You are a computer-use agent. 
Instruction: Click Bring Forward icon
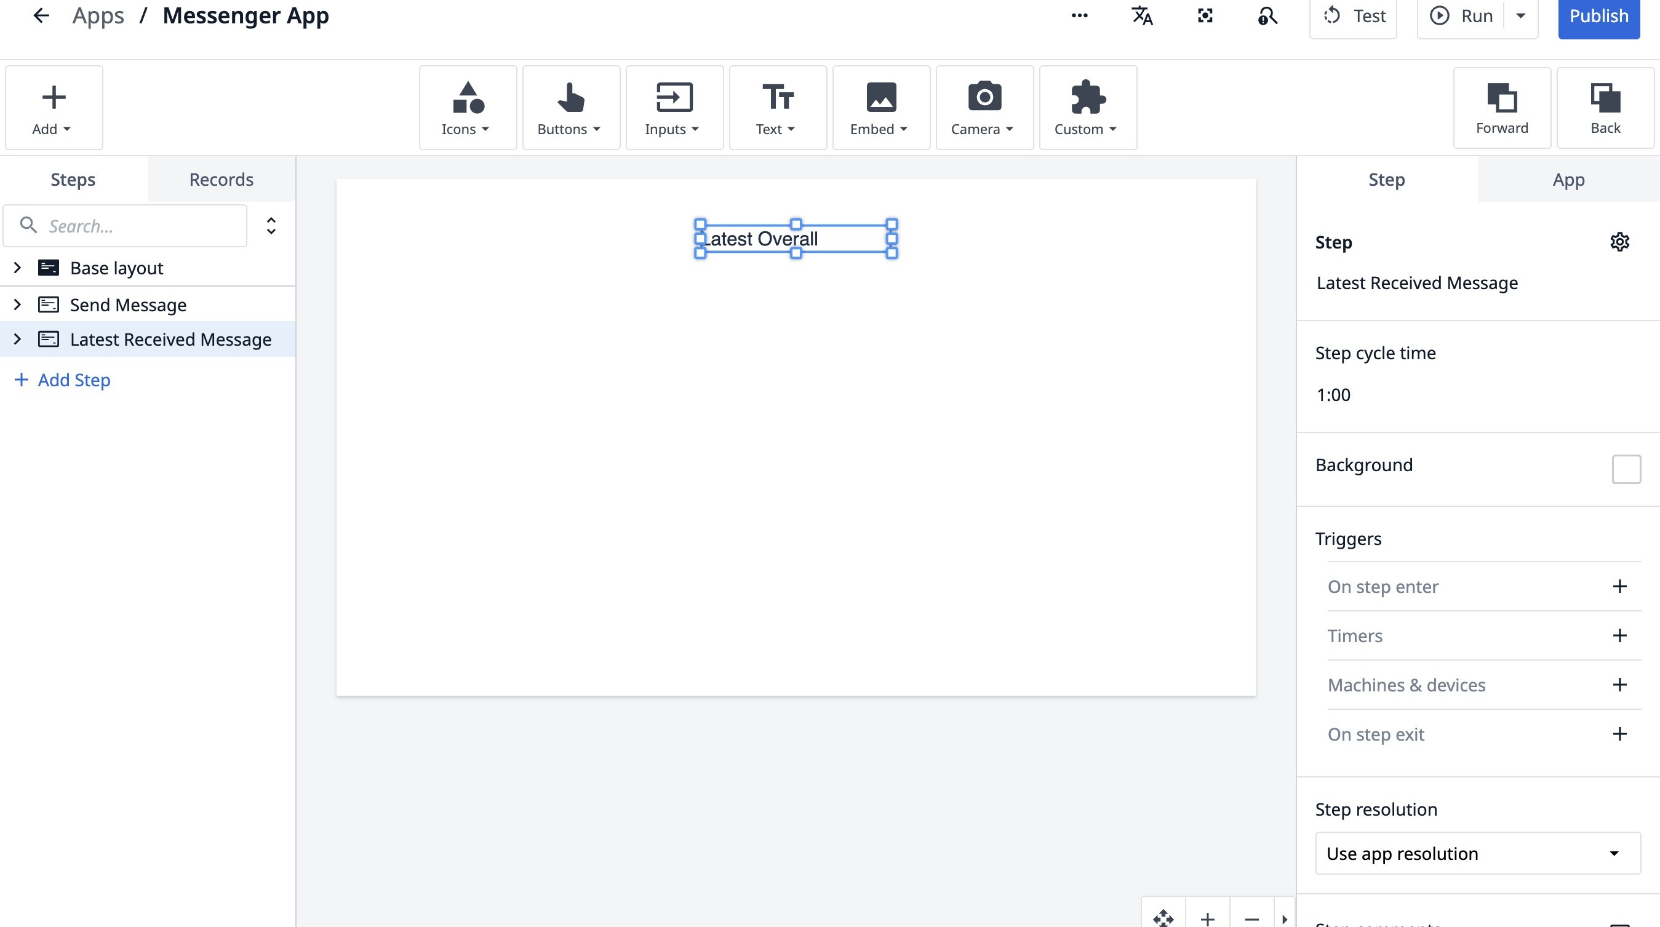1501,108
